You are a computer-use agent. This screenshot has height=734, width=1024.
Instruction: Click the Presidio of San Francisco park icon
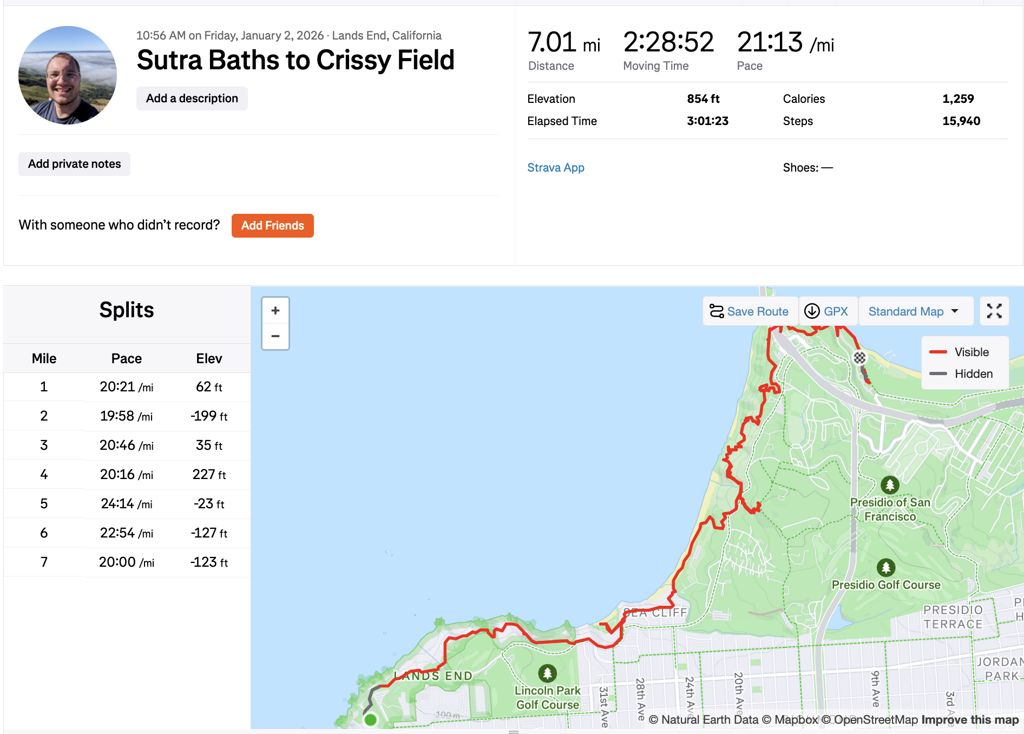click(x=890, y=485)
